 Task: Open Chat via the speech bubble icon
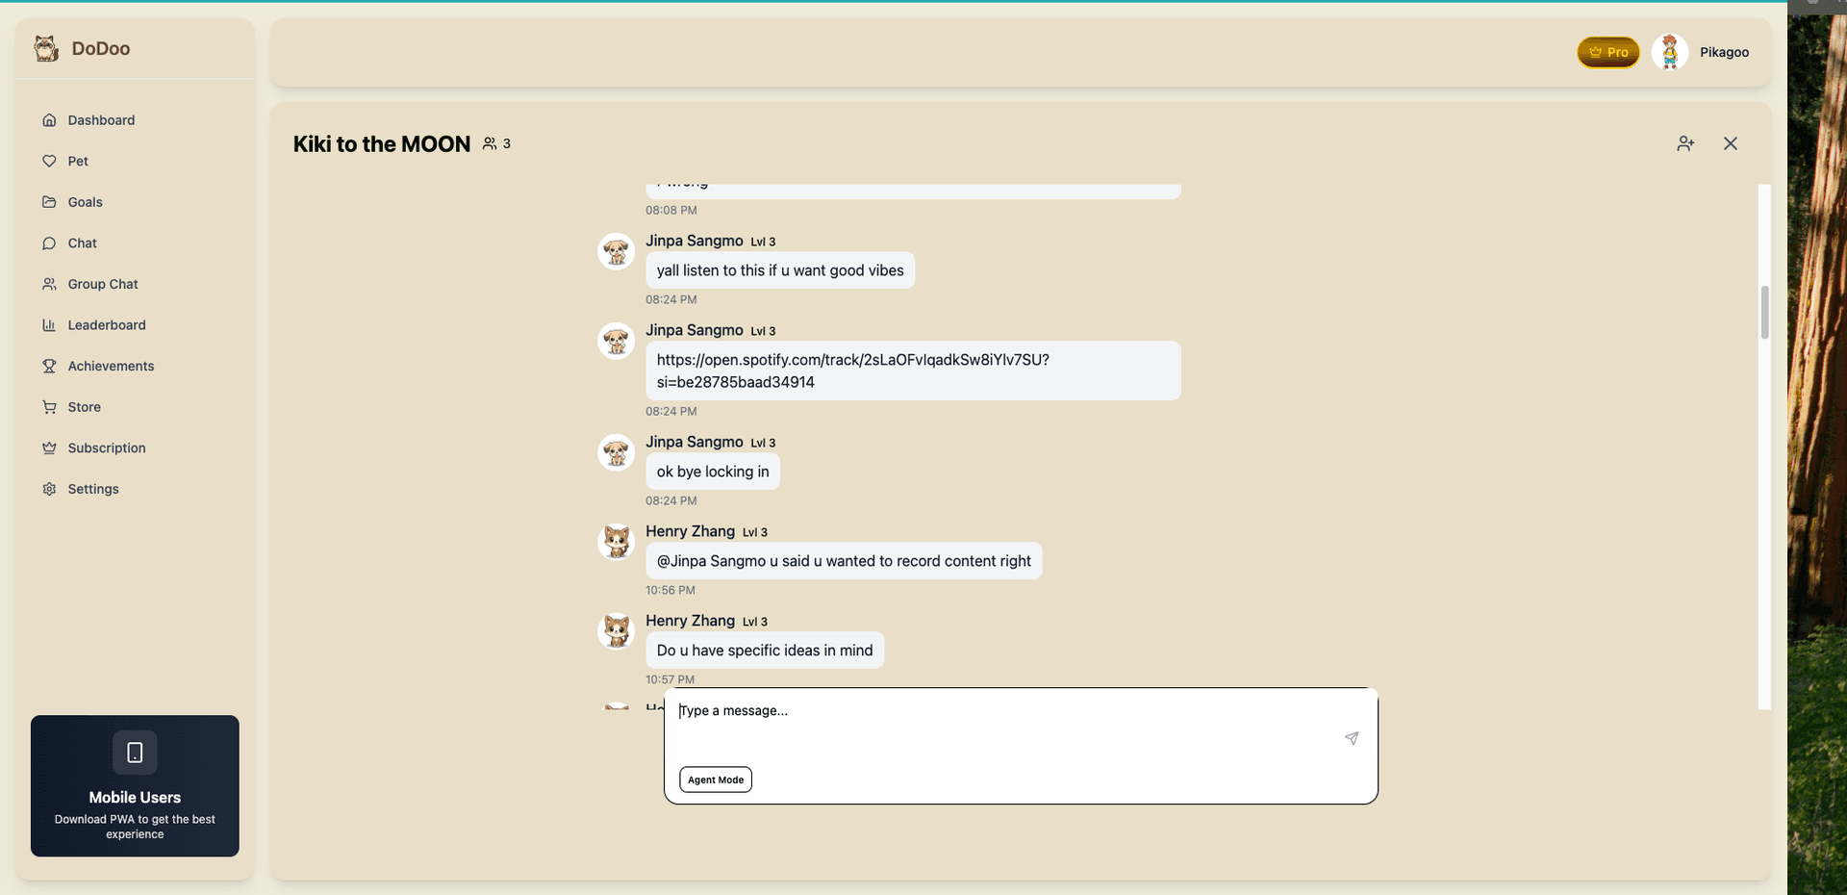(49, 243)
